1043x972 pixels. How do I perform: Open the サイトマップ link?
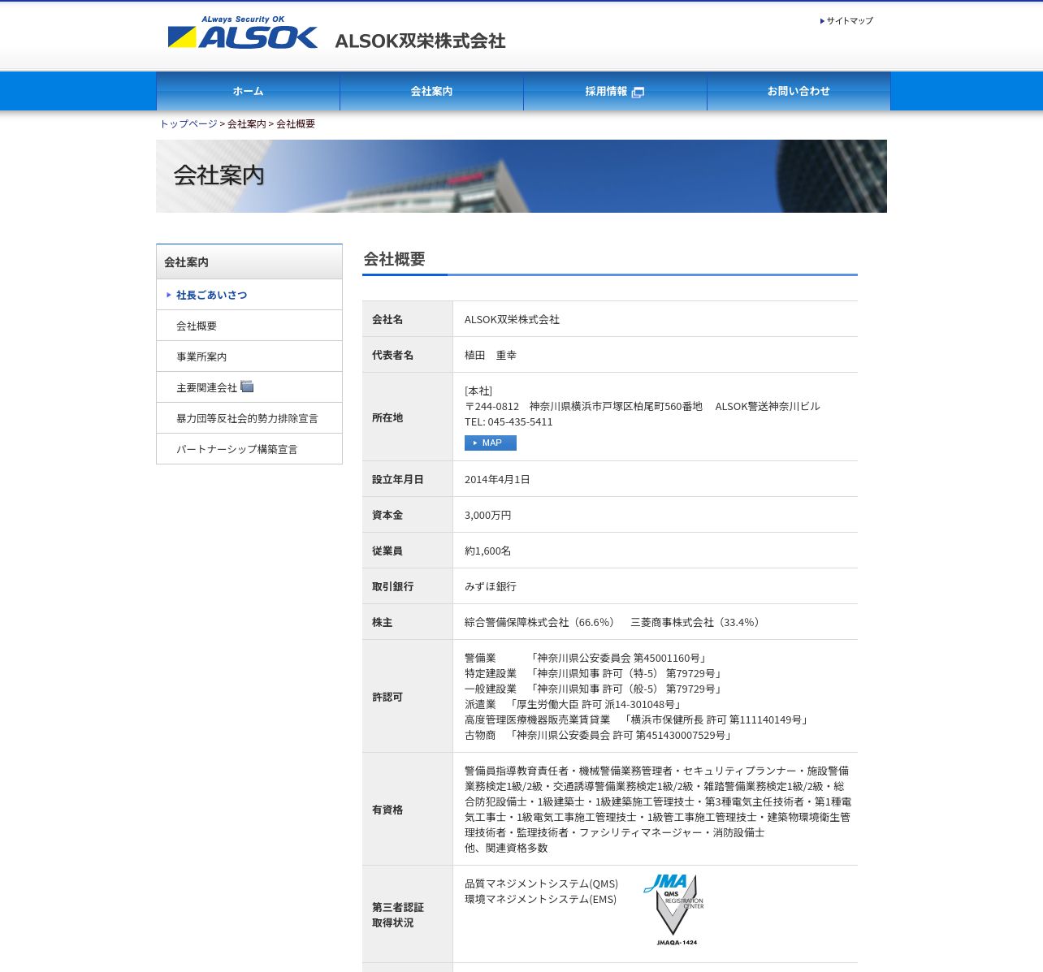click(x=850, y=21)
